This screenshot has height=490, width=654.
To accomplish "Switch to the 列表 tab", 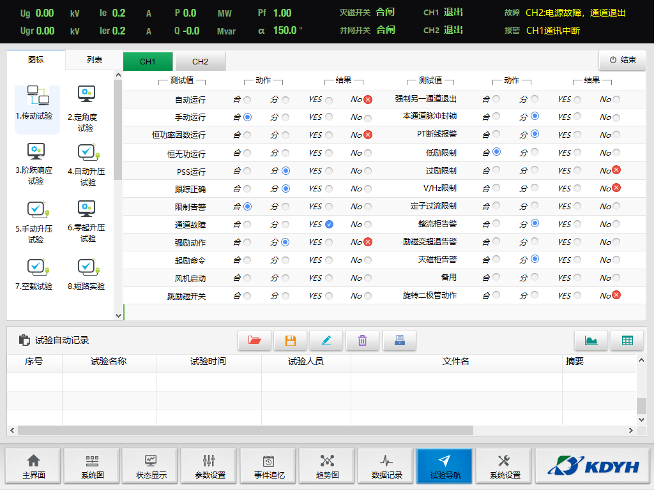I will (94, 60).
